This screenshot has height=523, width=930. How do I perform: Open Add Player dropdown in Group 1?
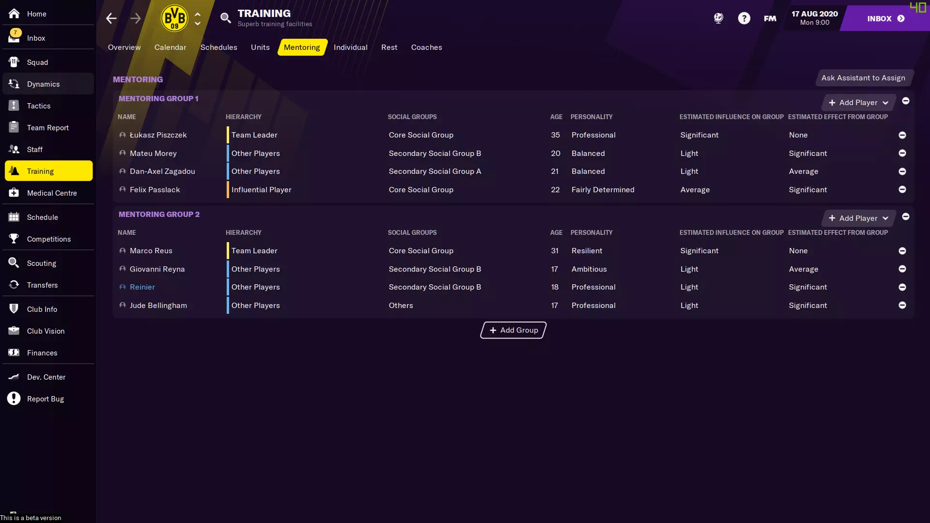(x=858, y=103)
